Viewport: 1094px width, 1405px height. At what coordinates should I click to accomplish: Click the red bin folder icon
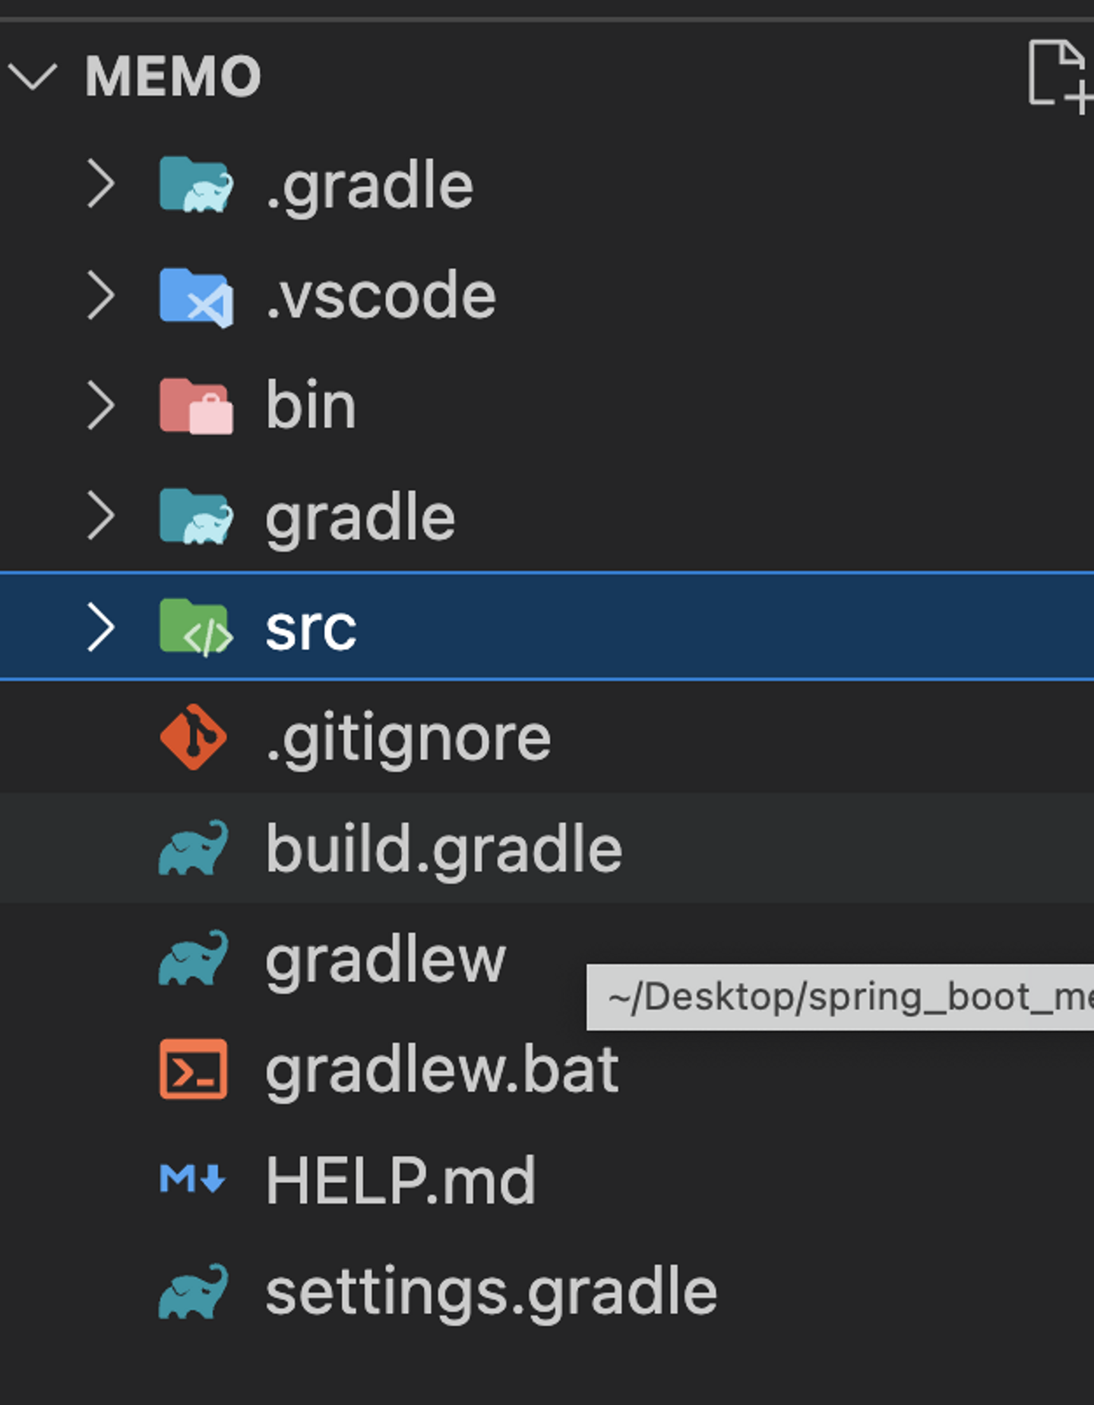[196, 407]
